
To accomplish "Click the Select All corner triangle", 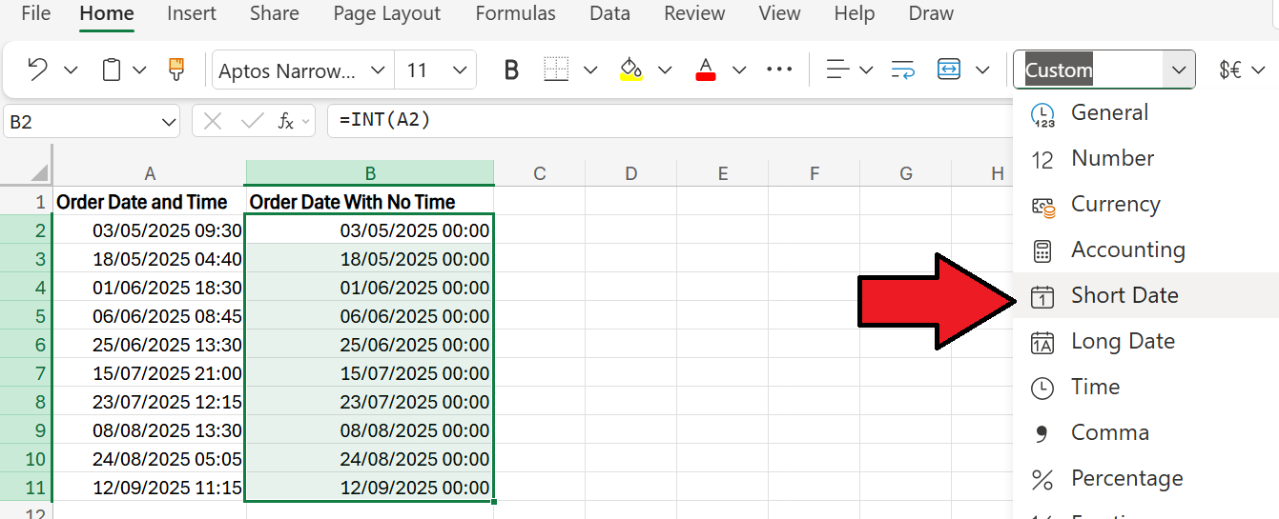I will point(38,173).
